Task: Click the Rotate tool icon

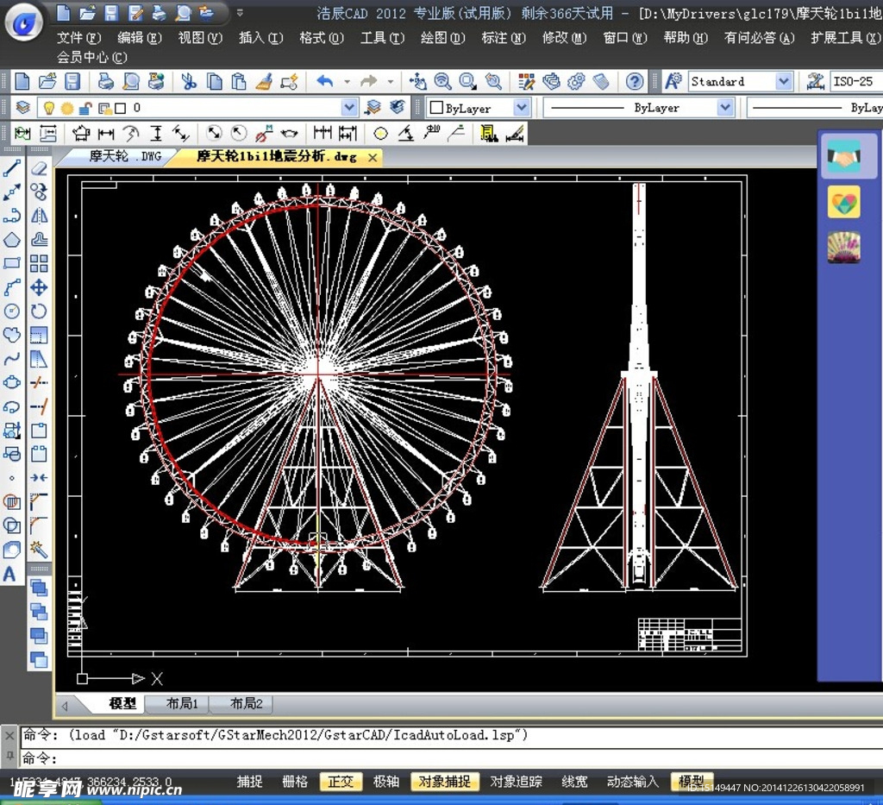Action: click(39, 311)
